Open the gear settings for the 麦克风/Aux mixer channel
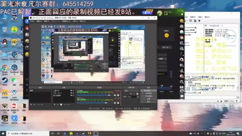 point(118,103)
